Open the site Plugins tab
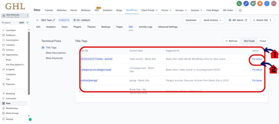The image size is (279, 124). pyautogui.click(x=77, y=27)
